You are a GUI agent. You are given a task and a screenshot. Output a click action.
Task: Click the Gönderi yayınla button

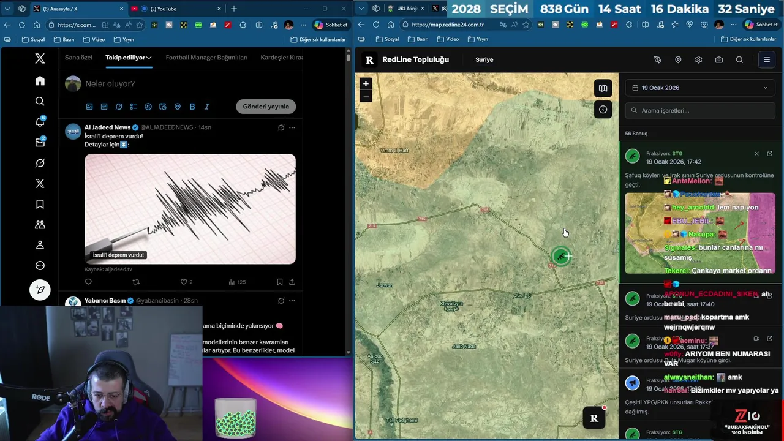266,107
